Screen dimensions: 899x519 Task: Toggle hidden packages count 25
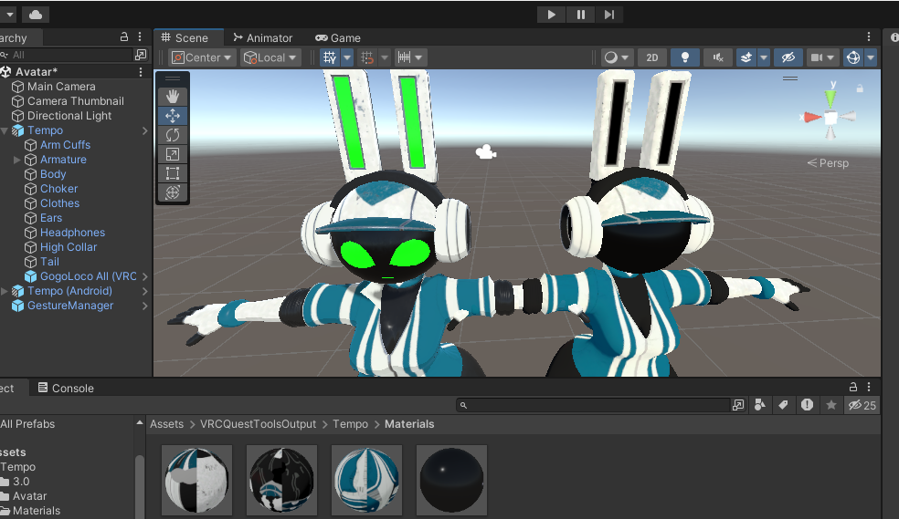pyautogui.click(x=862, y=405)
